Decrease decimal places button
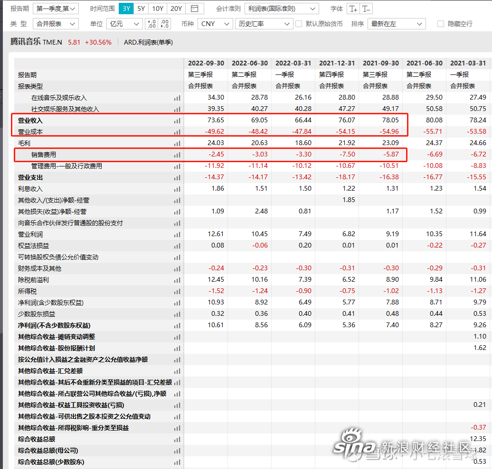 [165, 24]
